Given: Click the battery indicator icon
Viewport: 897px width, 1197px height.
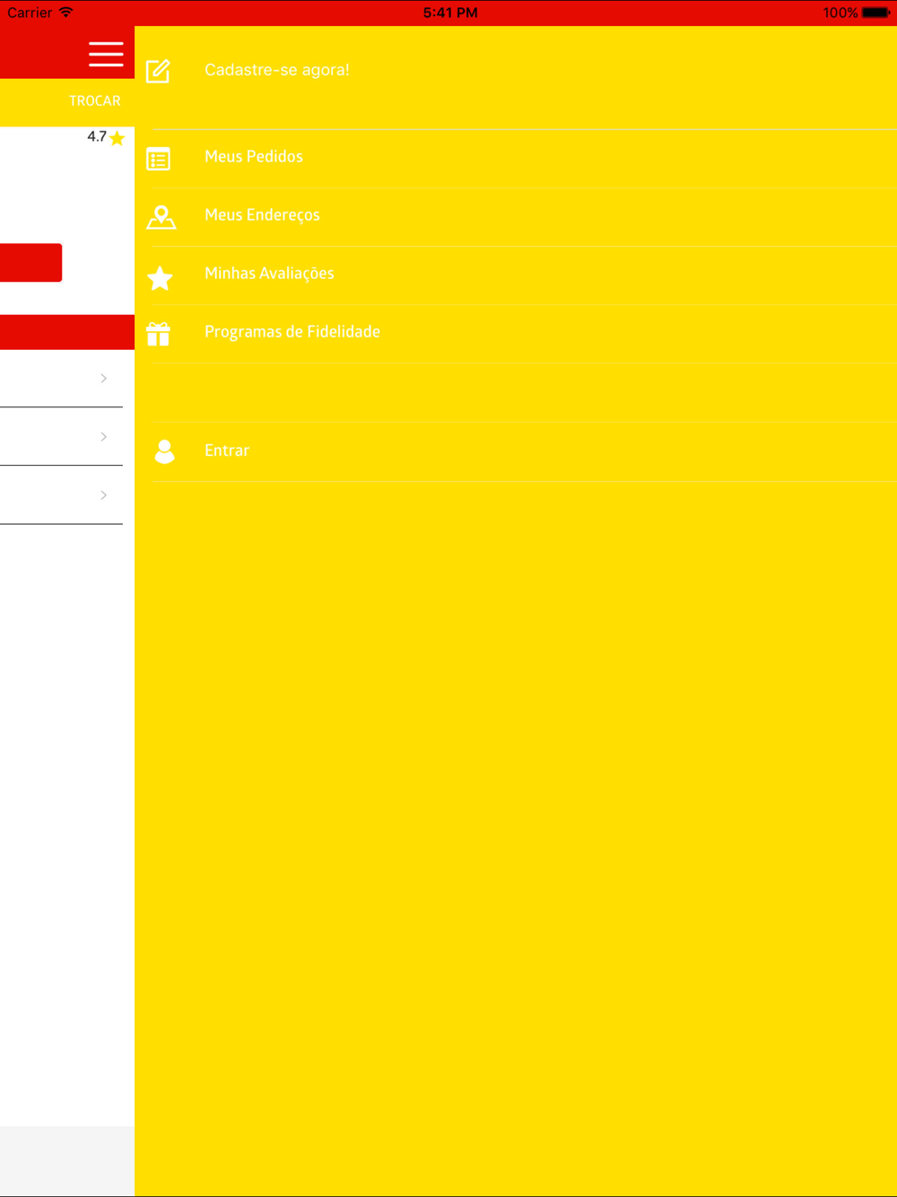Looking at the screenshot, I should coord(875,13).
